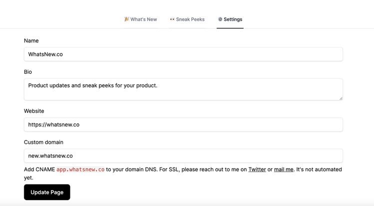The width and height of the screenshot is (374, 206).
Task: Click the Bio textarea resize handle
Action: click(341, 98)
